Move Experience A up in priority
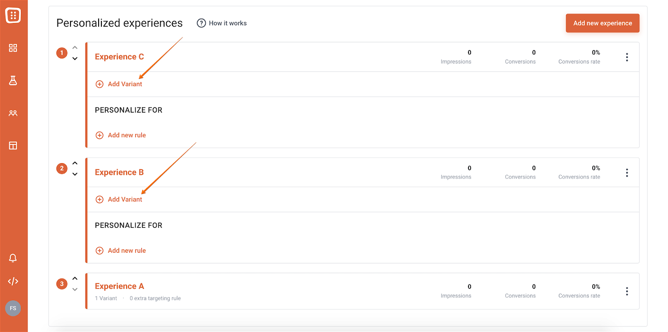Image resolution: width=668 pixels, height=332 pixels. pyautogui.click(x=75, y=279)
